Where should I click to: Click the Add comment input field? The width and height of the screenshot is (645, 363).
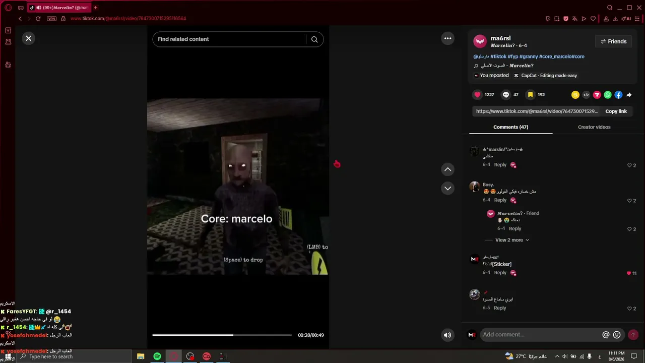541,335
